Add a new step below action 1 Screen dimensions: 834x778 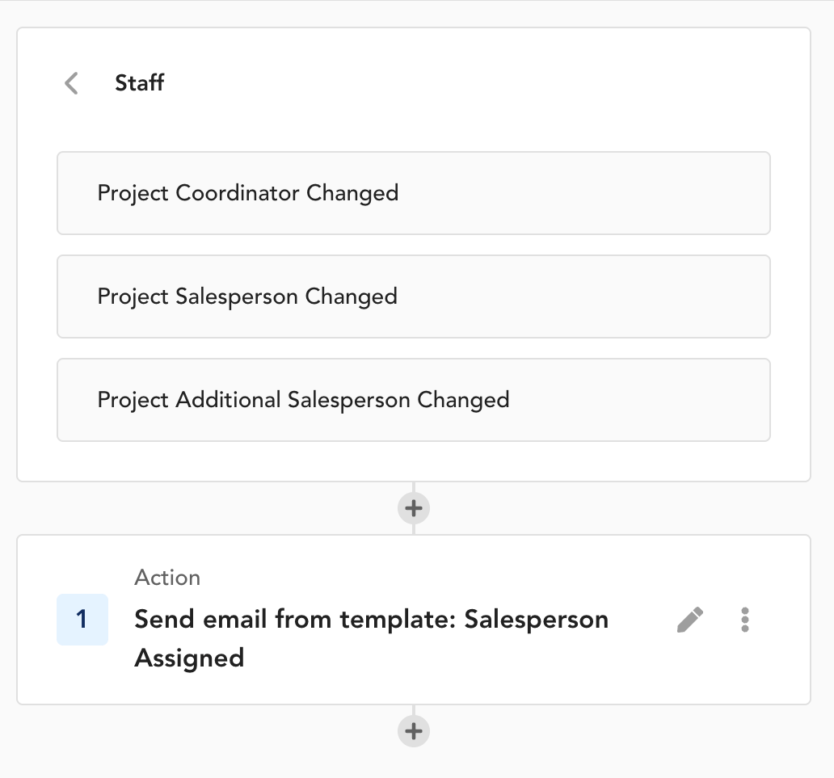[413, 731]
